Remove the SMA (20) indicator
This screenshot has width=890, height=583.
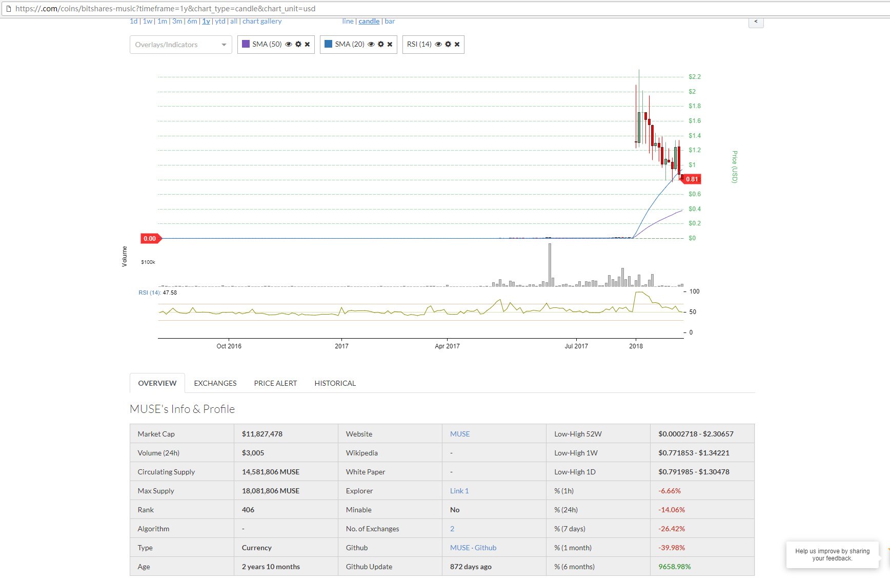click(x=390, y=45)
